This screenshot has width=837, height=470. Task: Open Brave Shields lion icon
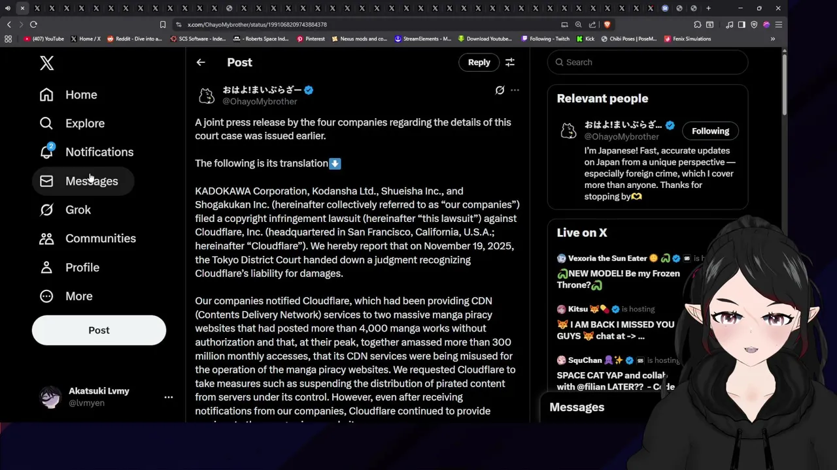click(607, 24)
